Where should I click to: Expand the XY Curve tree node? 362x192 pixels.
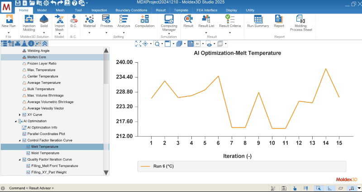(19, 115)
